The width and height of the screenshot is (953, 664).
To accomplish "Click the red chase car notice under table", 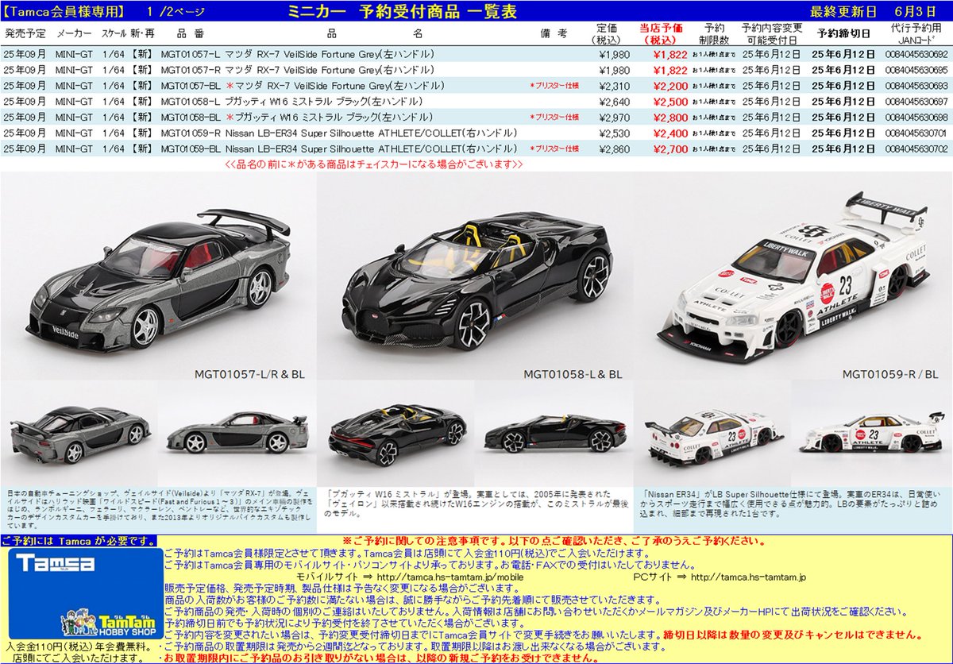I will click(373, 164).
